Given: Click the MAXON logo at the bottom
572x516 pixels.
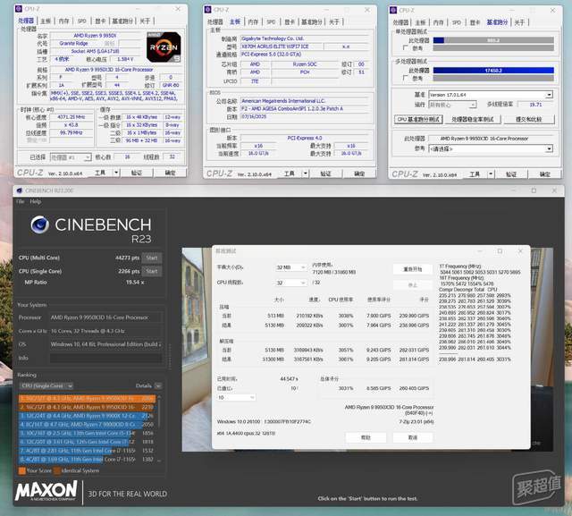Looking at the screenshot, I should pos(46,491).
